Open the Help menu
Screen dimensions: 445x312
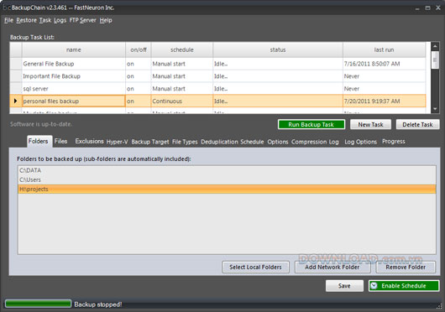tap(106, 20)
